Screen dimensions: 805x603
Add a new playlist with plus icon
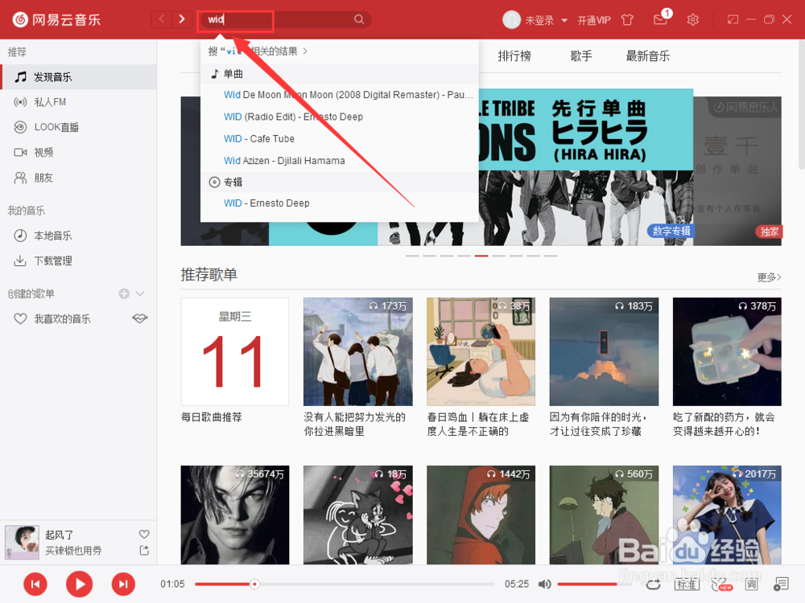coord(124,293)
